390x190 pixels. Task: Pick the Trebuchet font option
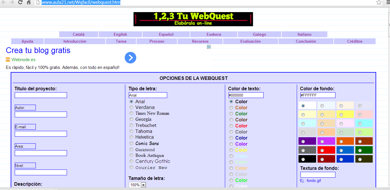[x=131, y=125]
